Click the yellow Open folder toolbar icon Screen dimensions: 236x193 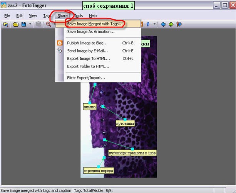click(x=15, y=24)
